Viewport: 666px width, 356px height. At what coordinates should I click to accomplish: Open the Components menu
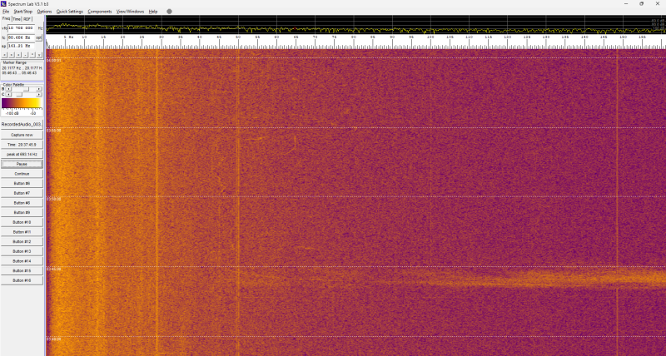100,12
